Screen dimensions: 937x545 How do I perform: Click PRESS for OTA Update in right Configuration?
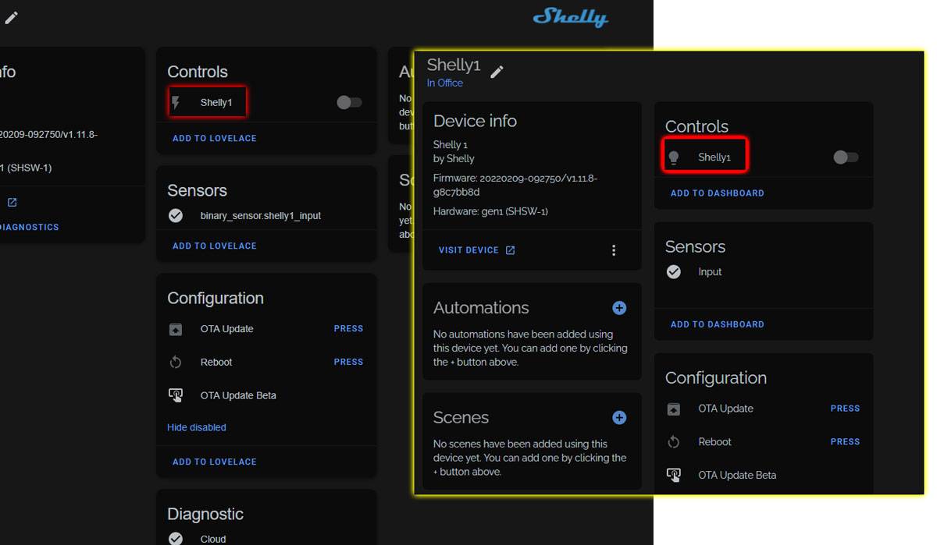[x=845, y=409]
